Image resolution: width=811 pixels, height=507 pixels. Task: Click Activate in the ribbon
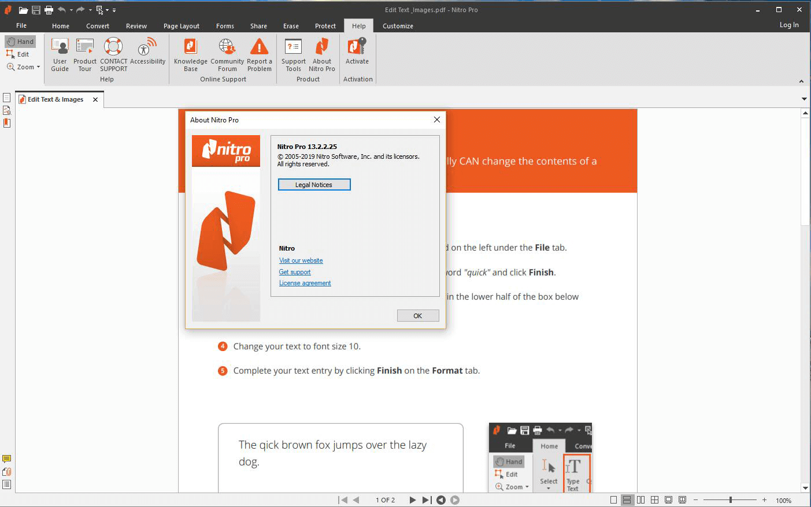point(357,51)
